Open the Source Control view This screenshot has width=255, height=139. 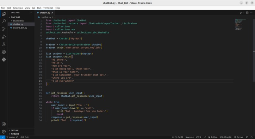4,29
